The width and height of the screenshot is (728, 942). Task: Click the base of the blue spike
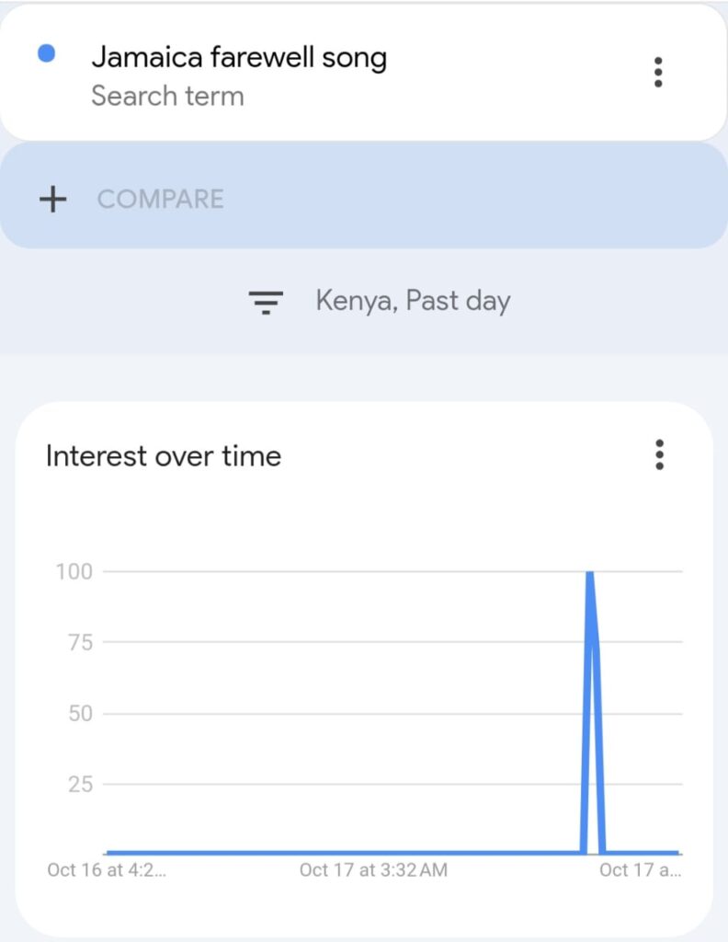(x=593, y=851)
